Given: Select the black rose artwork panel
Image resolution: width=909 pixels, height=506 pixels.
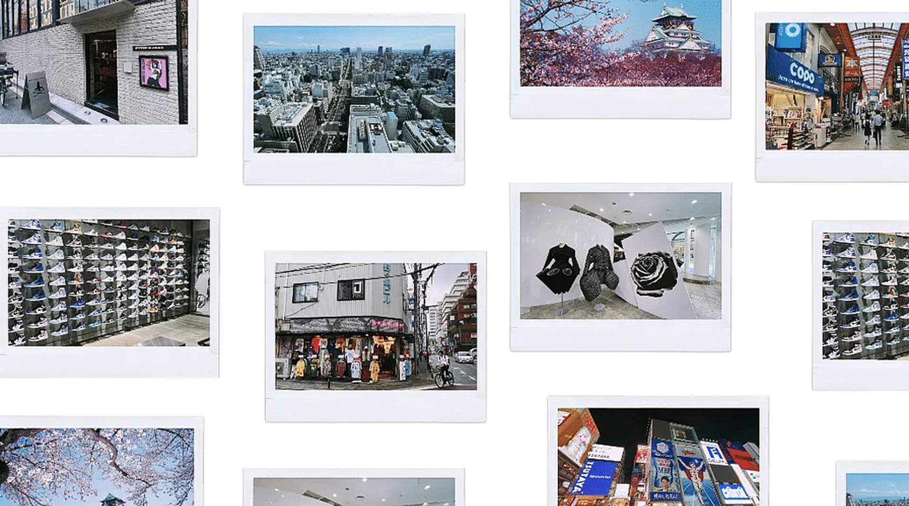Looking at the screenshot, I should click(653, 273).
